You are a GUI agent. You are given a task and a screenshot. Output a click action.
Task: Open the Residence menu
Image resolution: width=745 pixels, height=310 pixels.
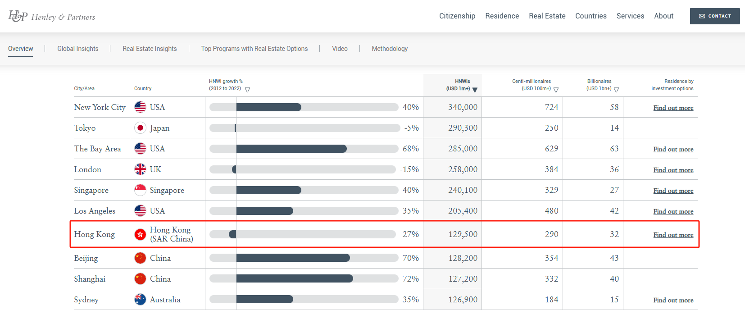(502, 16)
